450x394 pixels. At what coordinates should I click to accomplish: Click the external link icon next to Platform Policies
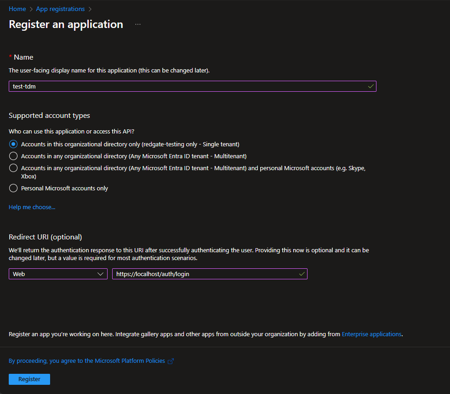171,361
